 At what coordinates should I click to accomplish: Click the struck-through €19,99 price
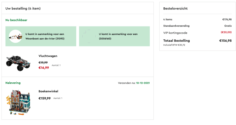(43, 62)
